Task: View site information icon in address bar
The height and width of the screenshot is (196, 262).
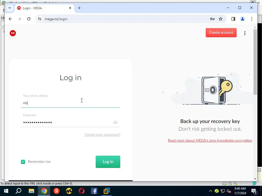Action: (x=40, y=19)
